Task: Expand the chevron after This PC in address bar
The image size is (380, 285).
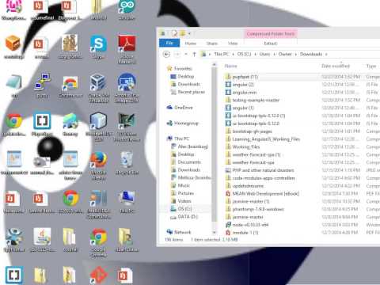Action: [233, 55]
